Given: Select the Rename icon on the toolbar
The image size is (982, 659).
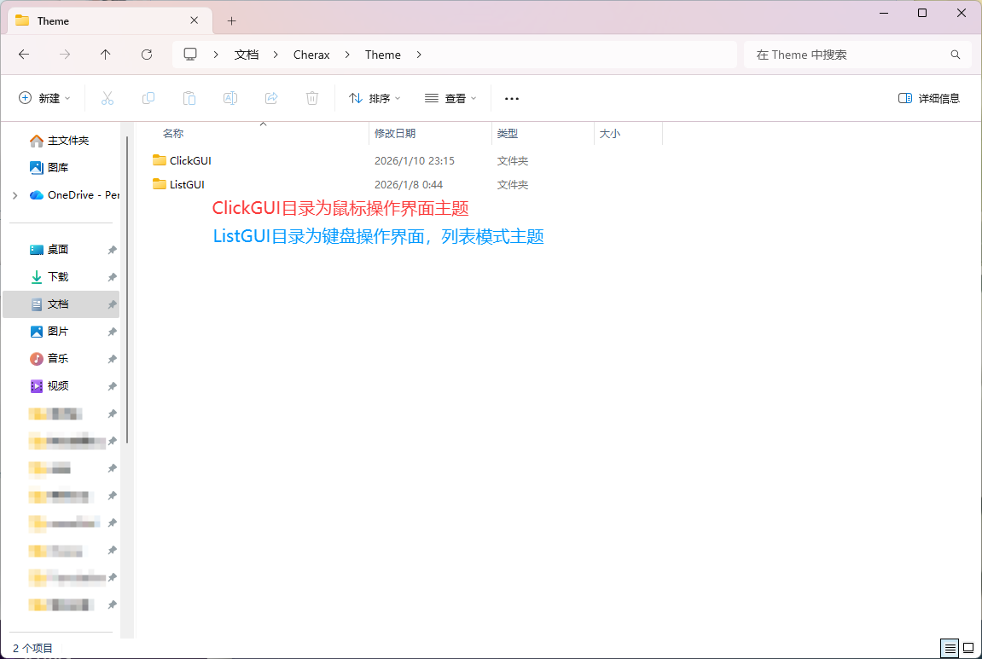Looking at the screenshot, I should click(x=230, y=98).
